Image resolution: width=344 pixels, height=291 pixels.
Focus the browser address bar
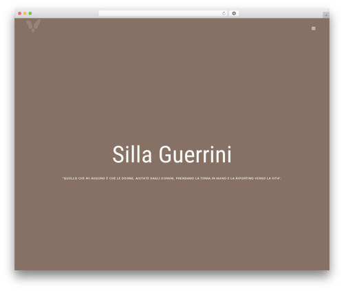pos(163,13)
